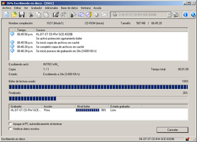Click the 'Pista' action cell
The image size is (197, 142).
47,110
